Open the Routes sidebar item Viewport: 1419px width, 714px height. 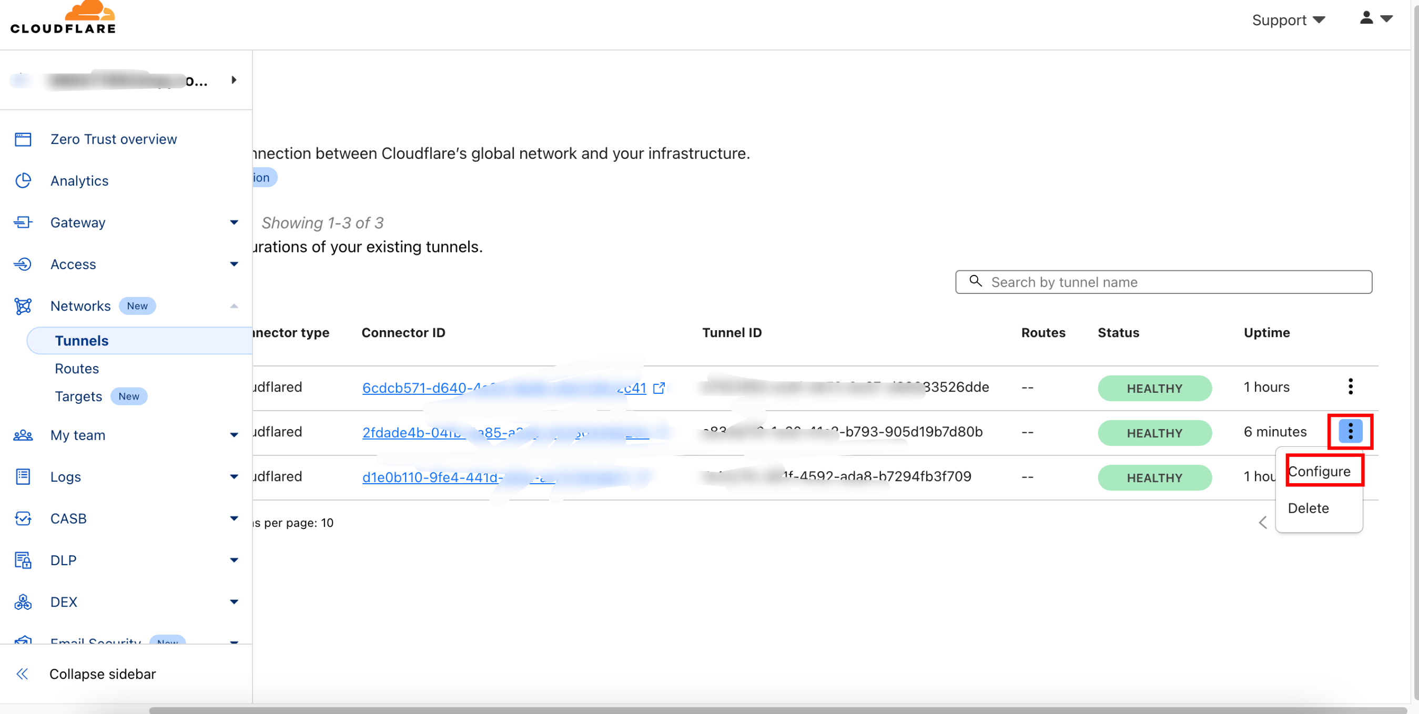77,368
